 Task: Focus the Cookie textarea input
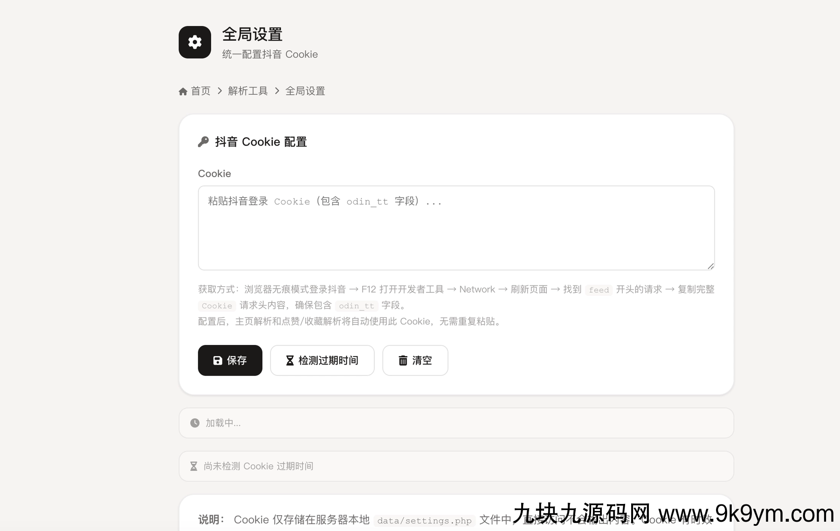click(456, 228)
